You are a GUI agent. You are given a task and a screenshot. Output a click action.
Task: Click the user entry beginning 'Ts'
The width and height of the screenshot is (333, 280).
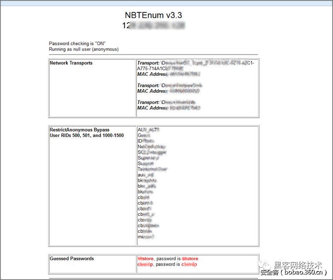click(152, 169)
